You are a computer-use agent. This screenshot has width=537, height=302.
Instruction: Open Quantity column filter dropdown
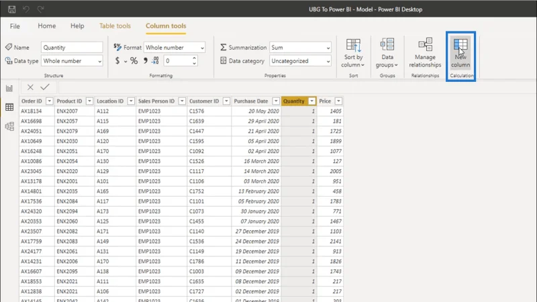tap(311, 101)
